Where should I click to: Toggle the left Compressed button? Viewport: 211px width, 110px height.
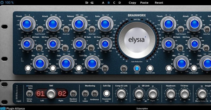tap(53, 68)
